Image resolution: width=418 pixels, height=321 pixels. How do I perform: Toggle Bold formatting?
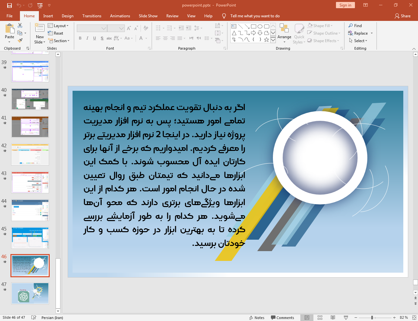(80, 38)
